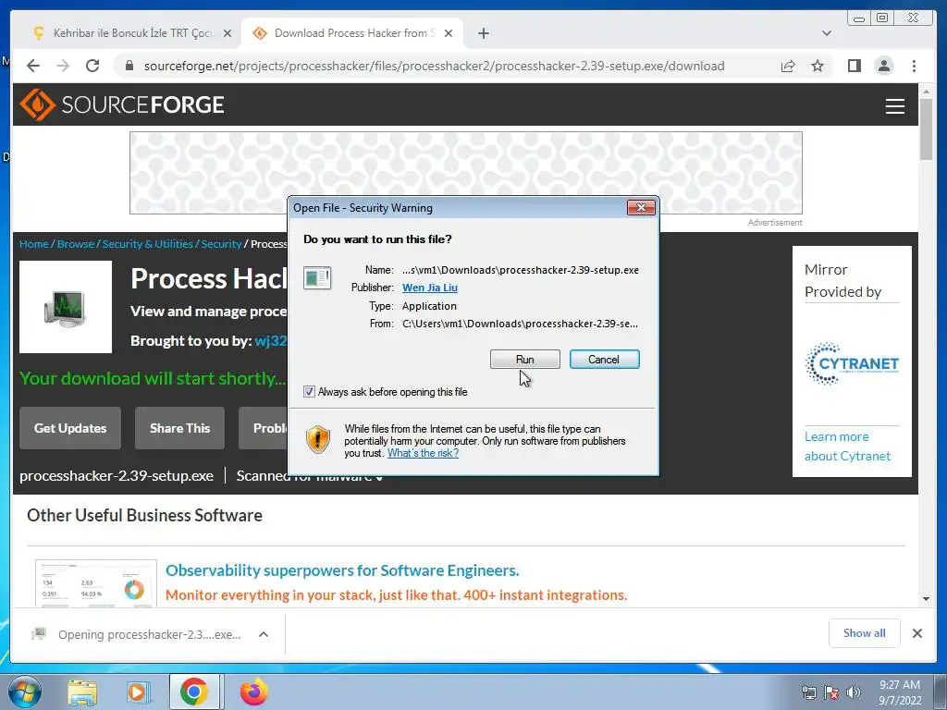Open the Security breadcrumb link
Image resolution: width=947 pixels, height=710 pixels.
221,244
